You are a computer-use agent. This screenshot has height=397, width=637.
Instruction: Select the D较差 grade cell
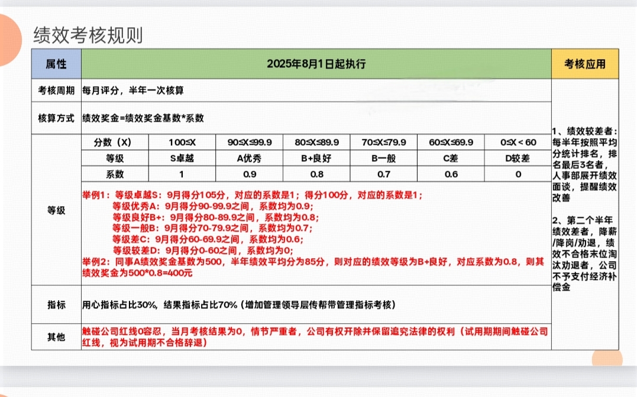[x=518, y=158]
